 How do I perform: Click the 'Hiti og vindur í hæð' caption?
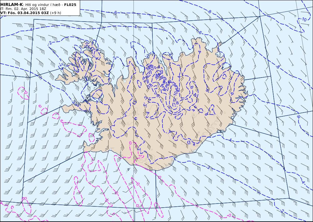click(44, 5)
